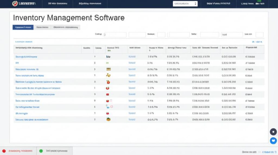Viewport: 278px width, 155px height.
Task: Switch to the third tab under the page title
Action: click(65, 27)
